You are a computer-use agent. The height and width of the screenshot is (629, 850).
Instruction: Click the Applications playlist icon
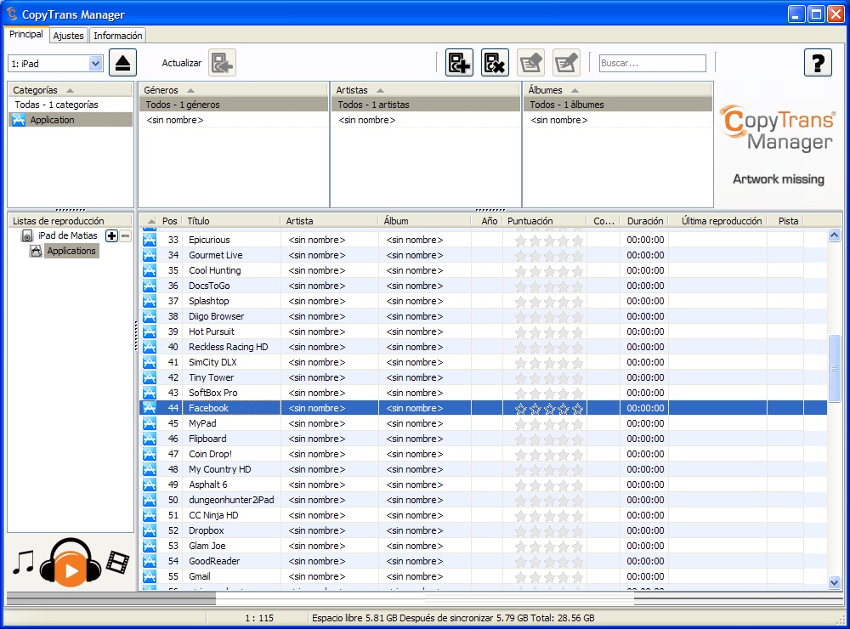pos(36,251)
